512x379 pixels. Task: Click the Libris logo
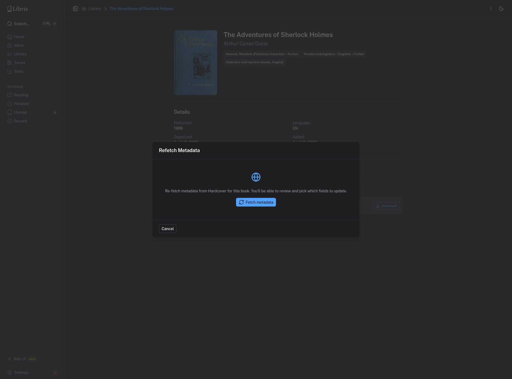(x=18, y=9)
